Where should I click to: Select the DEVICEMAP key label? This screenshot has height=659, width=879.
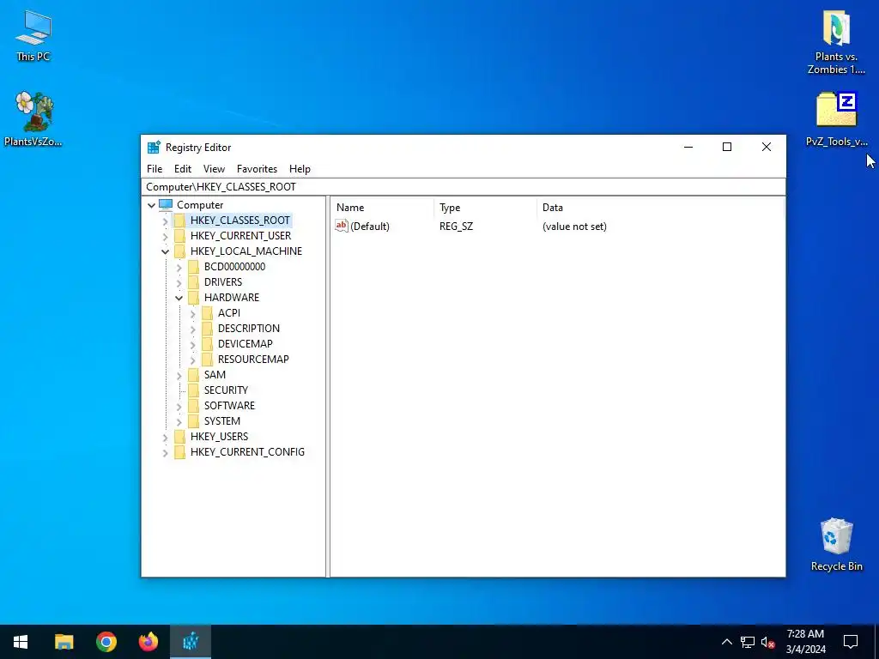(245, 343)
